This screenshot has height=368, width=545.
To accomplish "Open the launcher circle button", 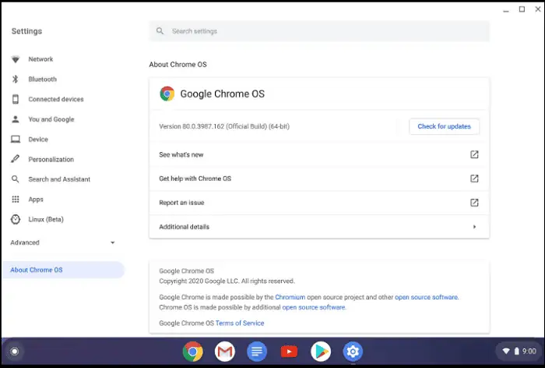I will (15, 352).
